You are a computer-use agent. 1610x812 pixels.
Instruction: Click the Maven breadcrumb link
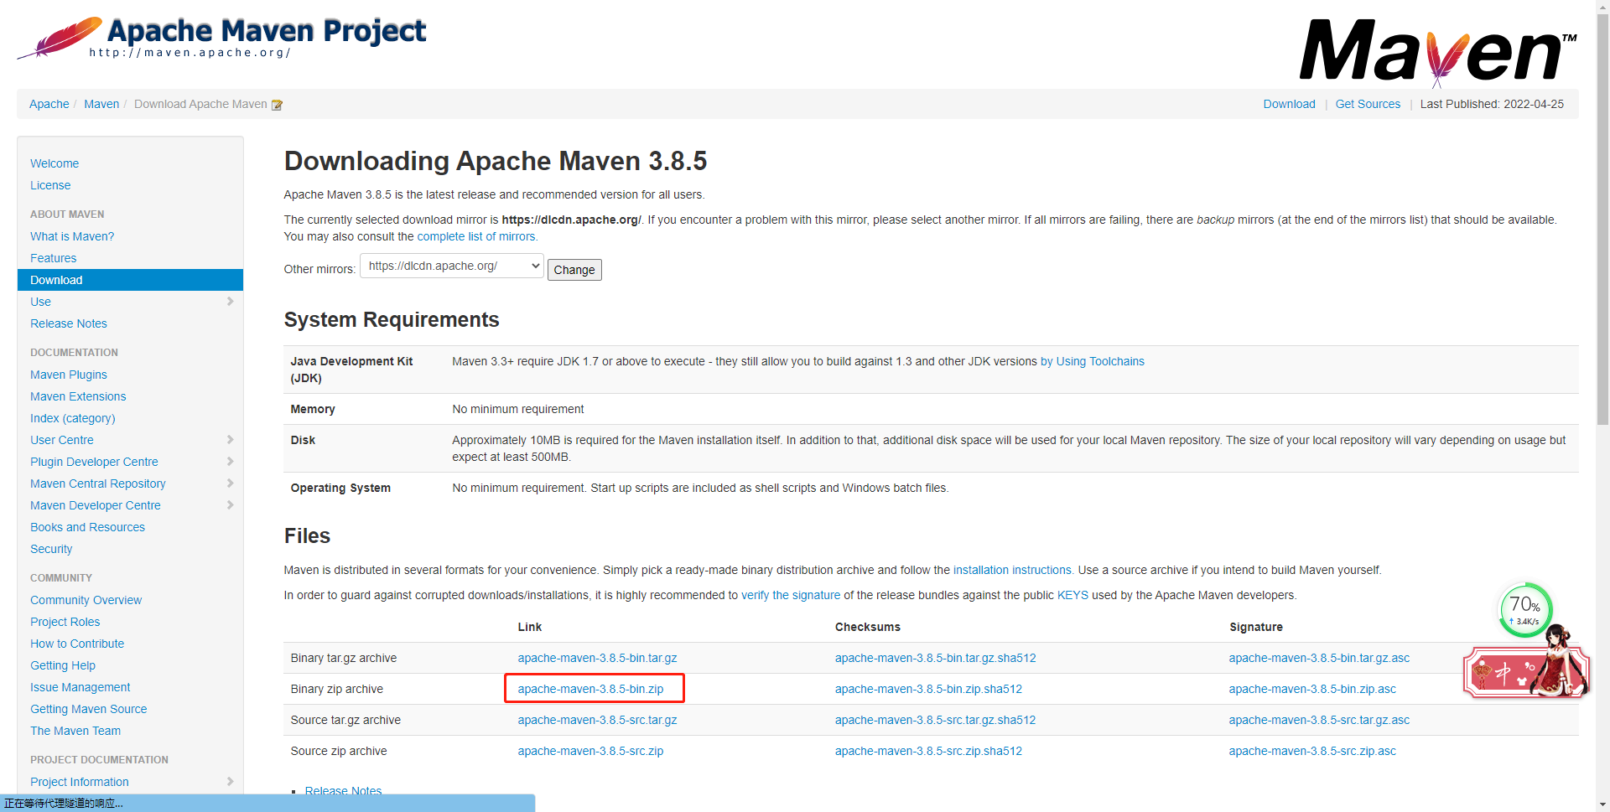pos(101,104)
